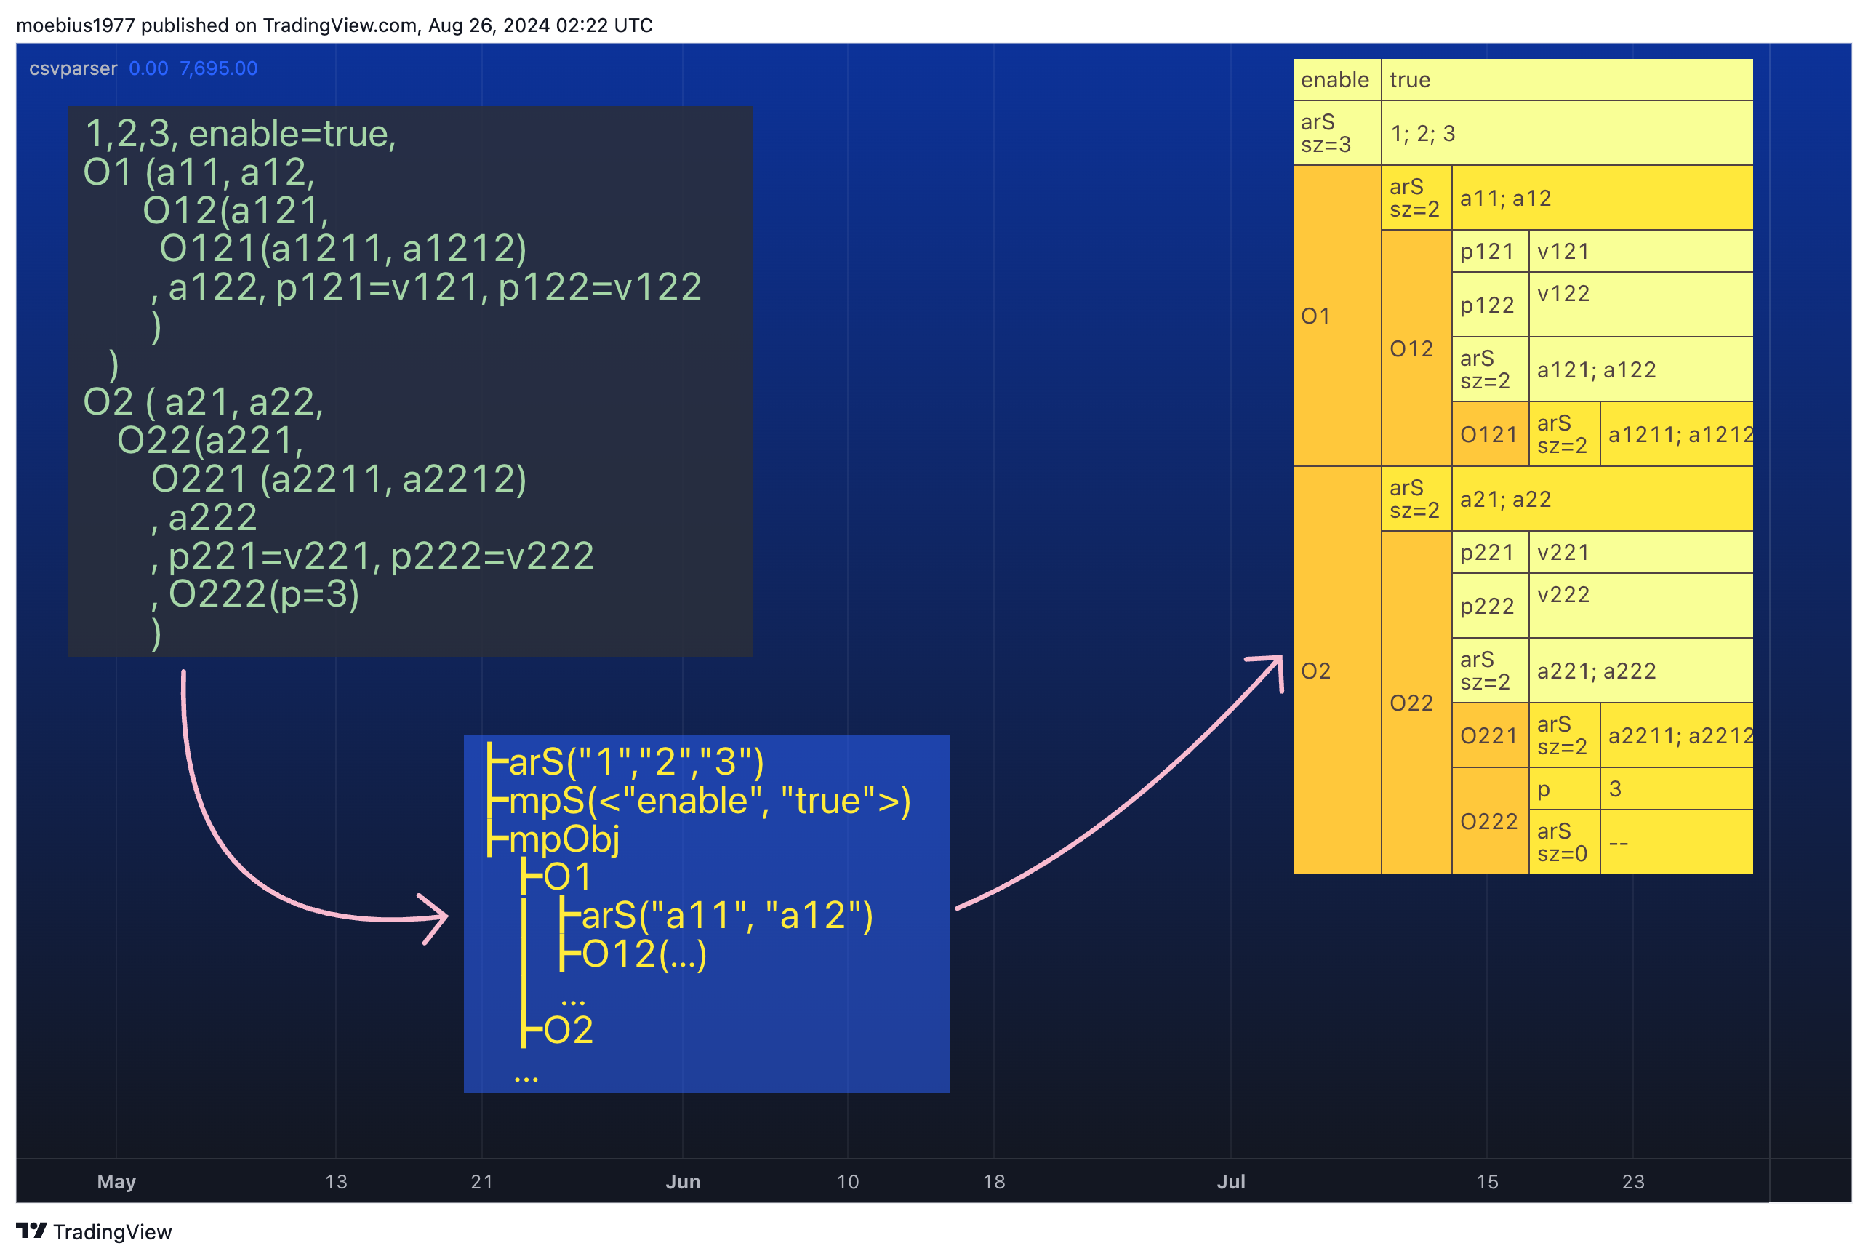Click the 'a21; a22' table cell
Image resolution: width=1868 pixels, height=1259 pixels.
[1603, 500]
